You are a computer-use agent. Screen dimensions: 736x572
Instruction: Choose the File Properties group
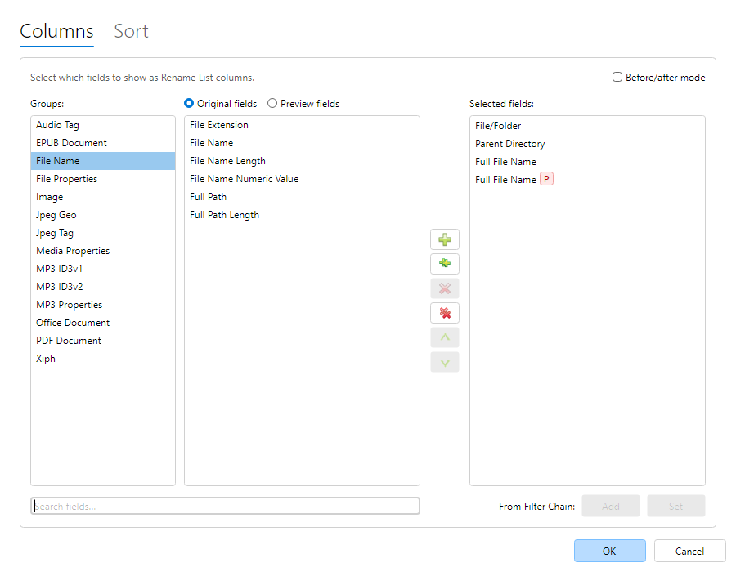103,179
